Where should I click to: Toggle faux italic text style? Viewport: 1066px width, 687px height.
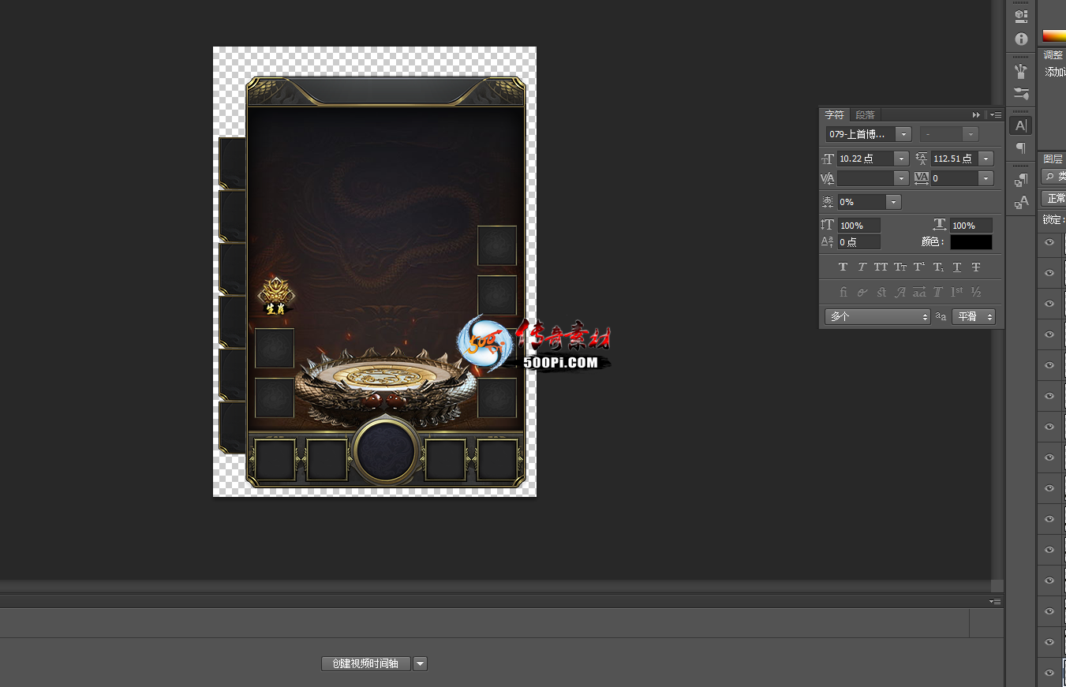coord(862,267)
